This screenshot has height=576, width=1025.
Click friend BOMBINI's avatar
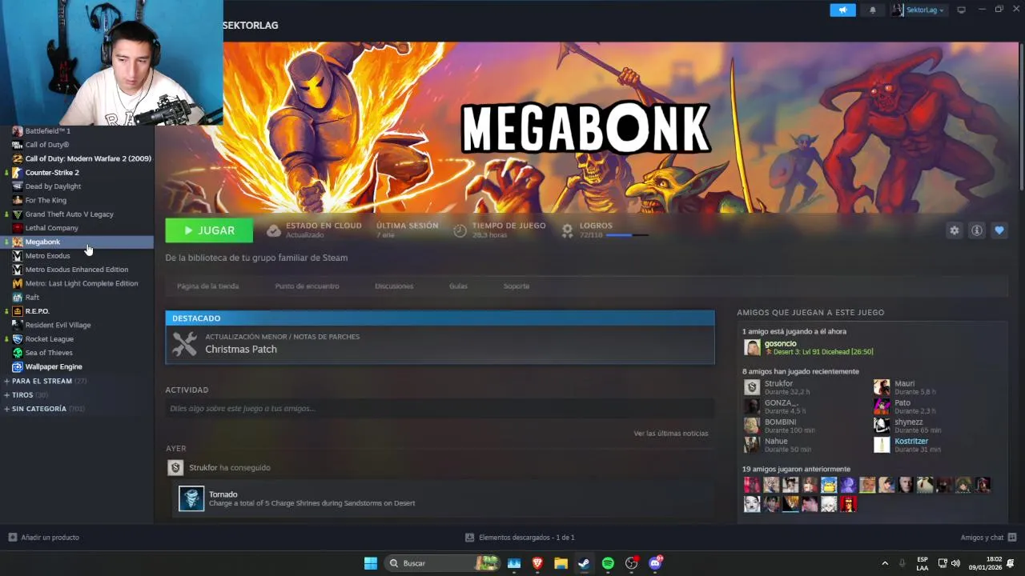coord(752,426)
